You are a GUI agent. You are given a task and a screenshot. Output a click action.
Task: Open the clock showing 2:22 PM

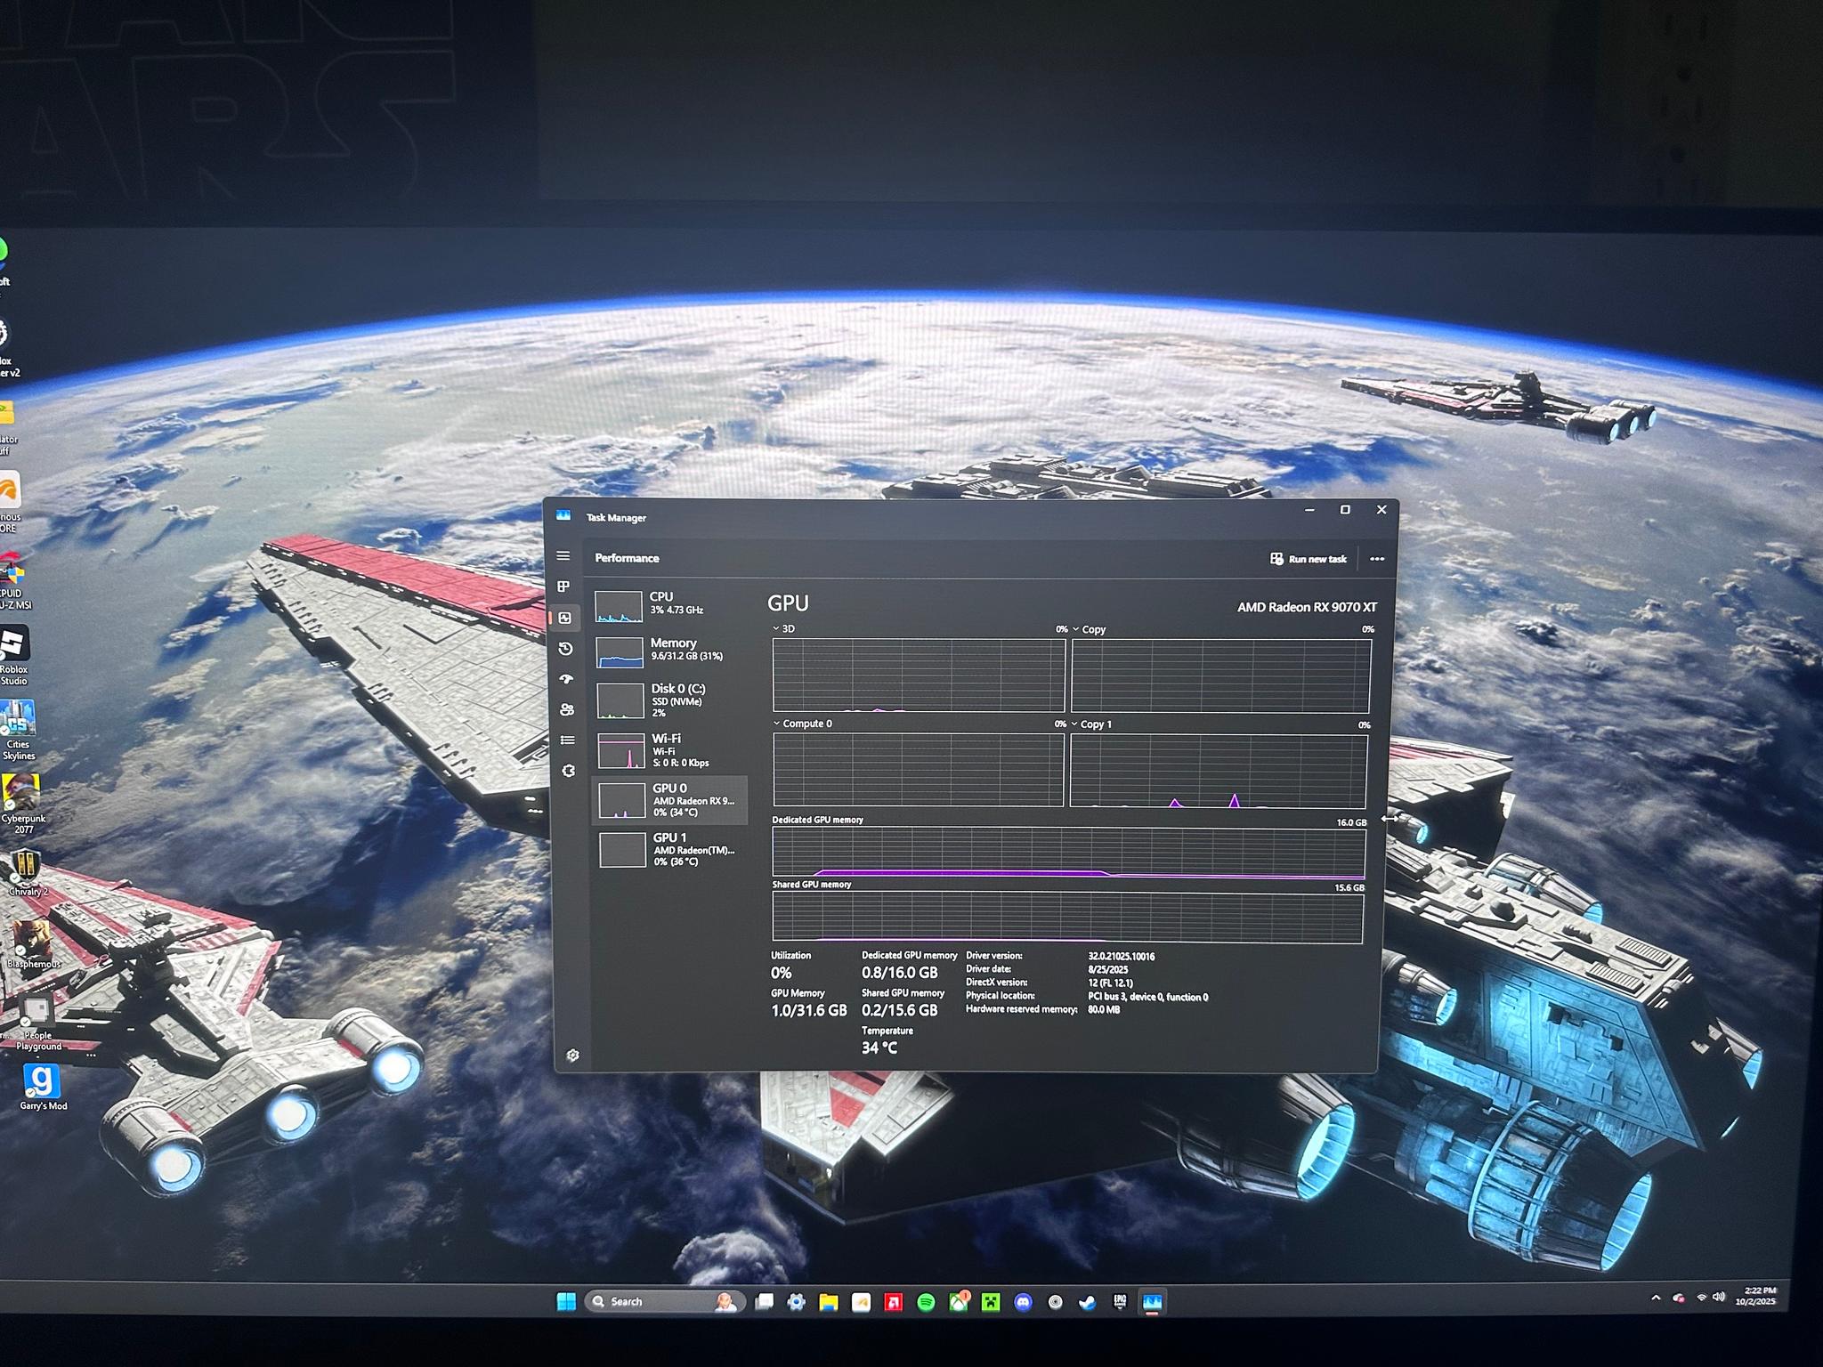[1756, 1296]
